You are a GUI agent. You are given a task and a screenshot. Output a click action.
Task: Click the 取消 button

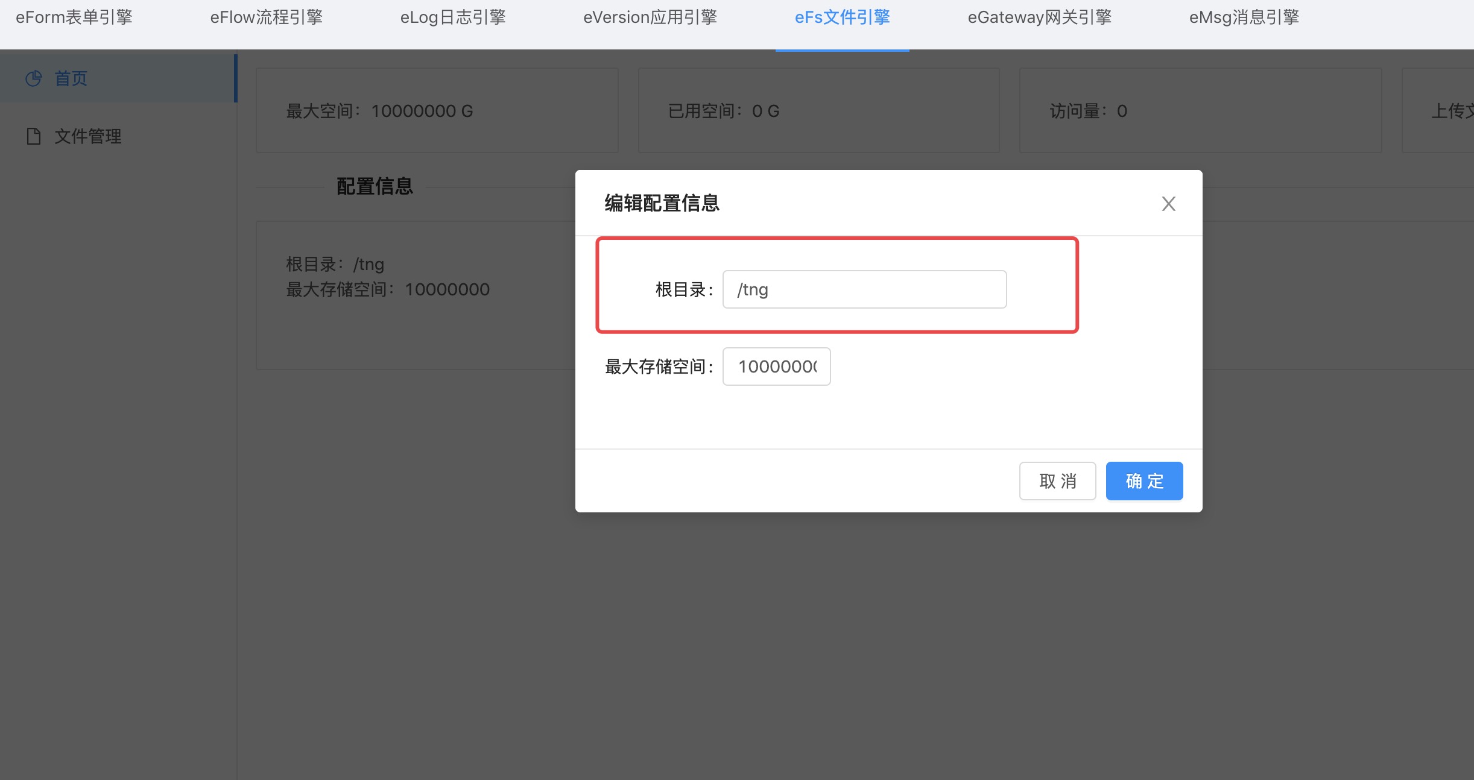click(1057, 481)
